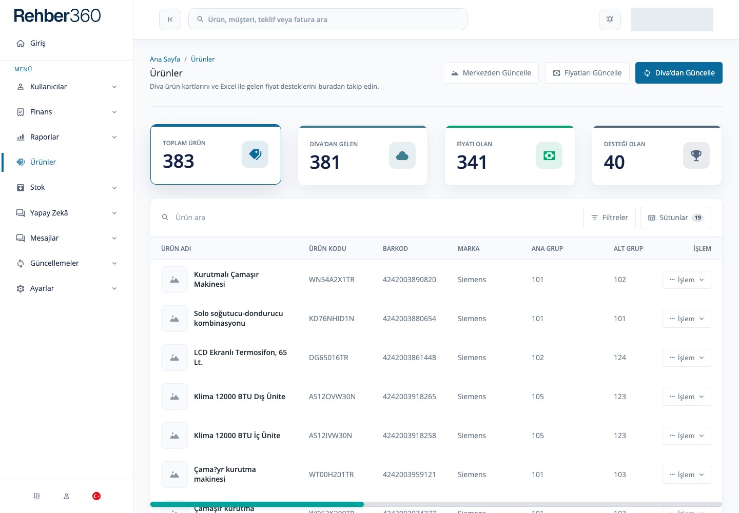Open İşlem dropdown for KD76NHID1N row
This screenshot has width=739, height=513.
pyautogui.click(x=687, y=319)
